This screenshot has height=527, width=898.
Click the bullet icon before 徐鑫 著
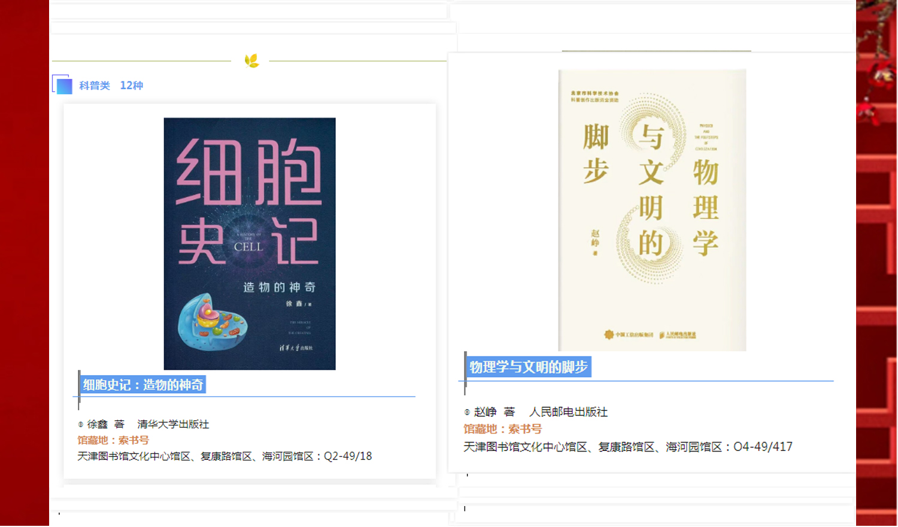point(80,425)
